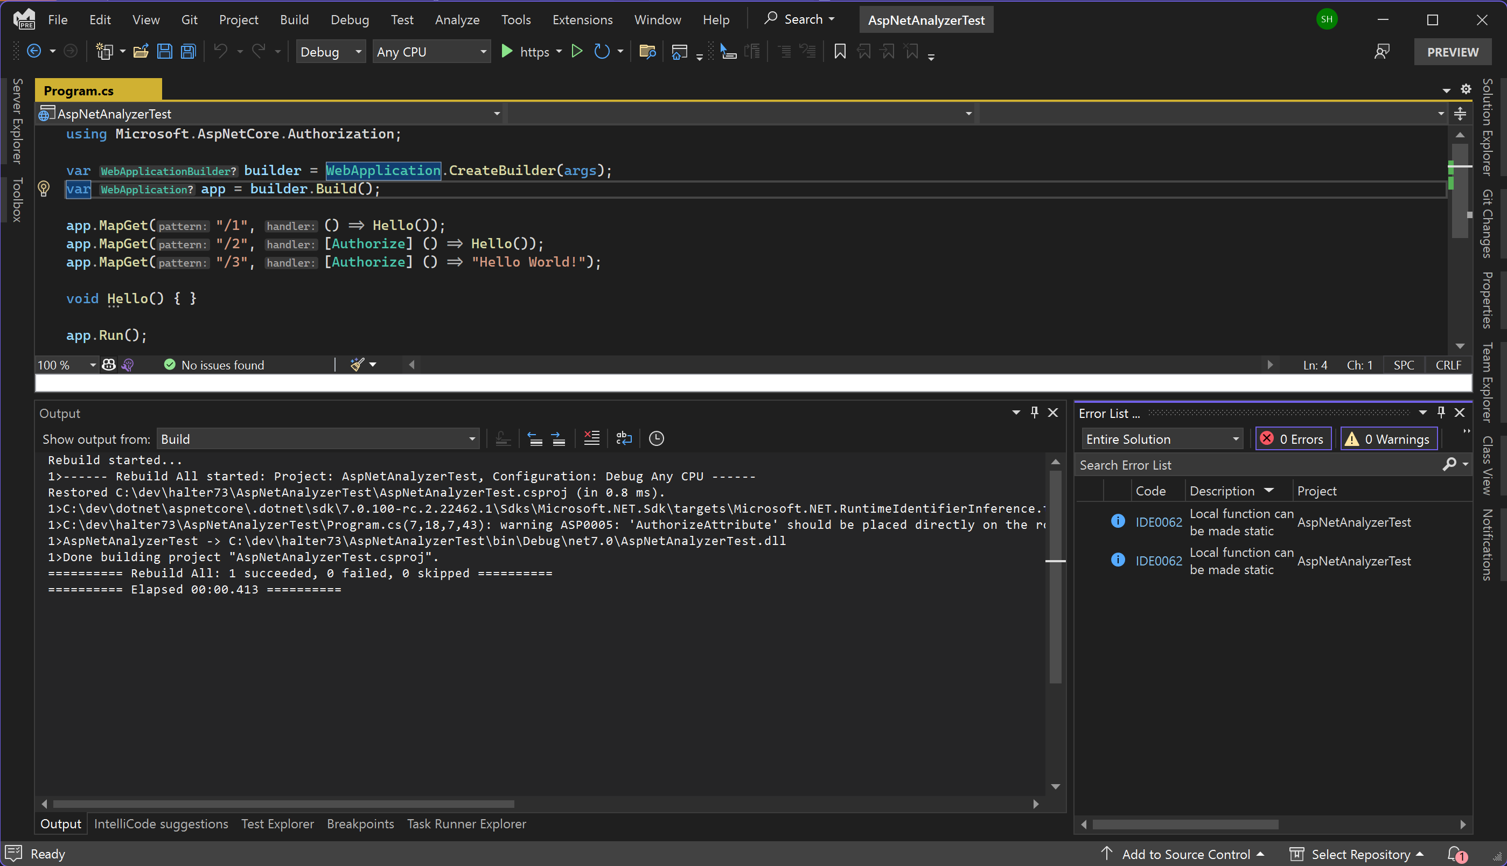1507x866 pixels.
Task: Open the Analyze menu
Action: click(456, 19)
